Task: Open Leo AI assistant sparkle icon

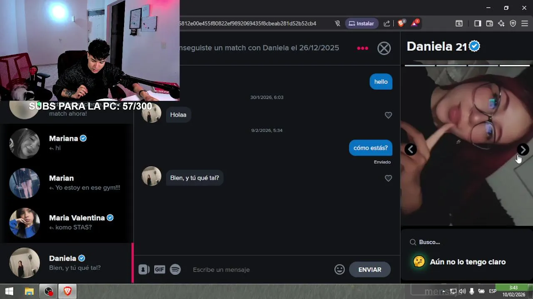Action: click(x=501, y=24)
